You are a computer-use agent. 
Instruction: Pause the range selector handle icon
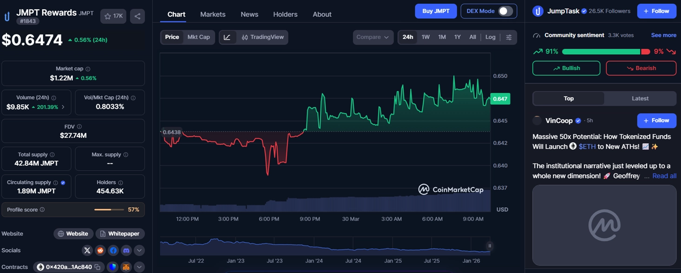pos(490,246)
